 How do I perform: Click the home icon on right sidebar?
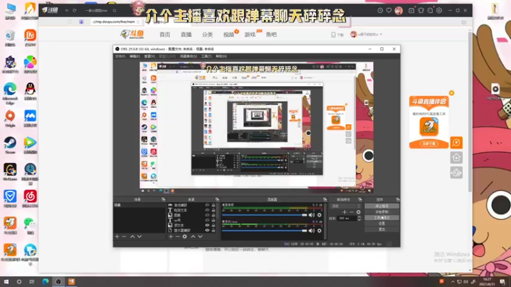point(456,158)
